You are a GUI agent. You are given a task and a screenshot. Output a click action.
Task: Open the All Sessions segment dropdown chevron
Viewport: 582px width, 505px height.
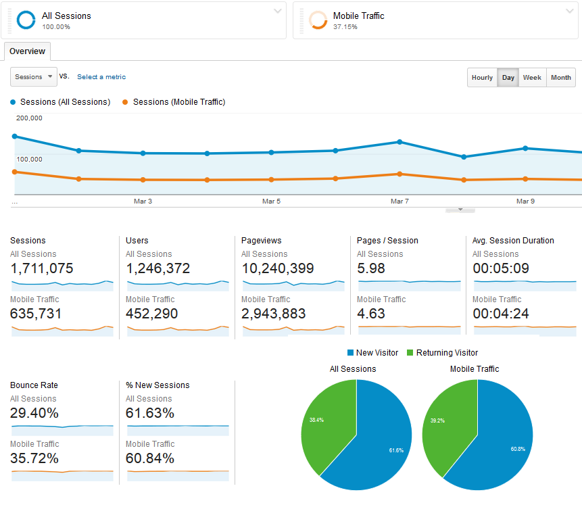click(277, 12)
